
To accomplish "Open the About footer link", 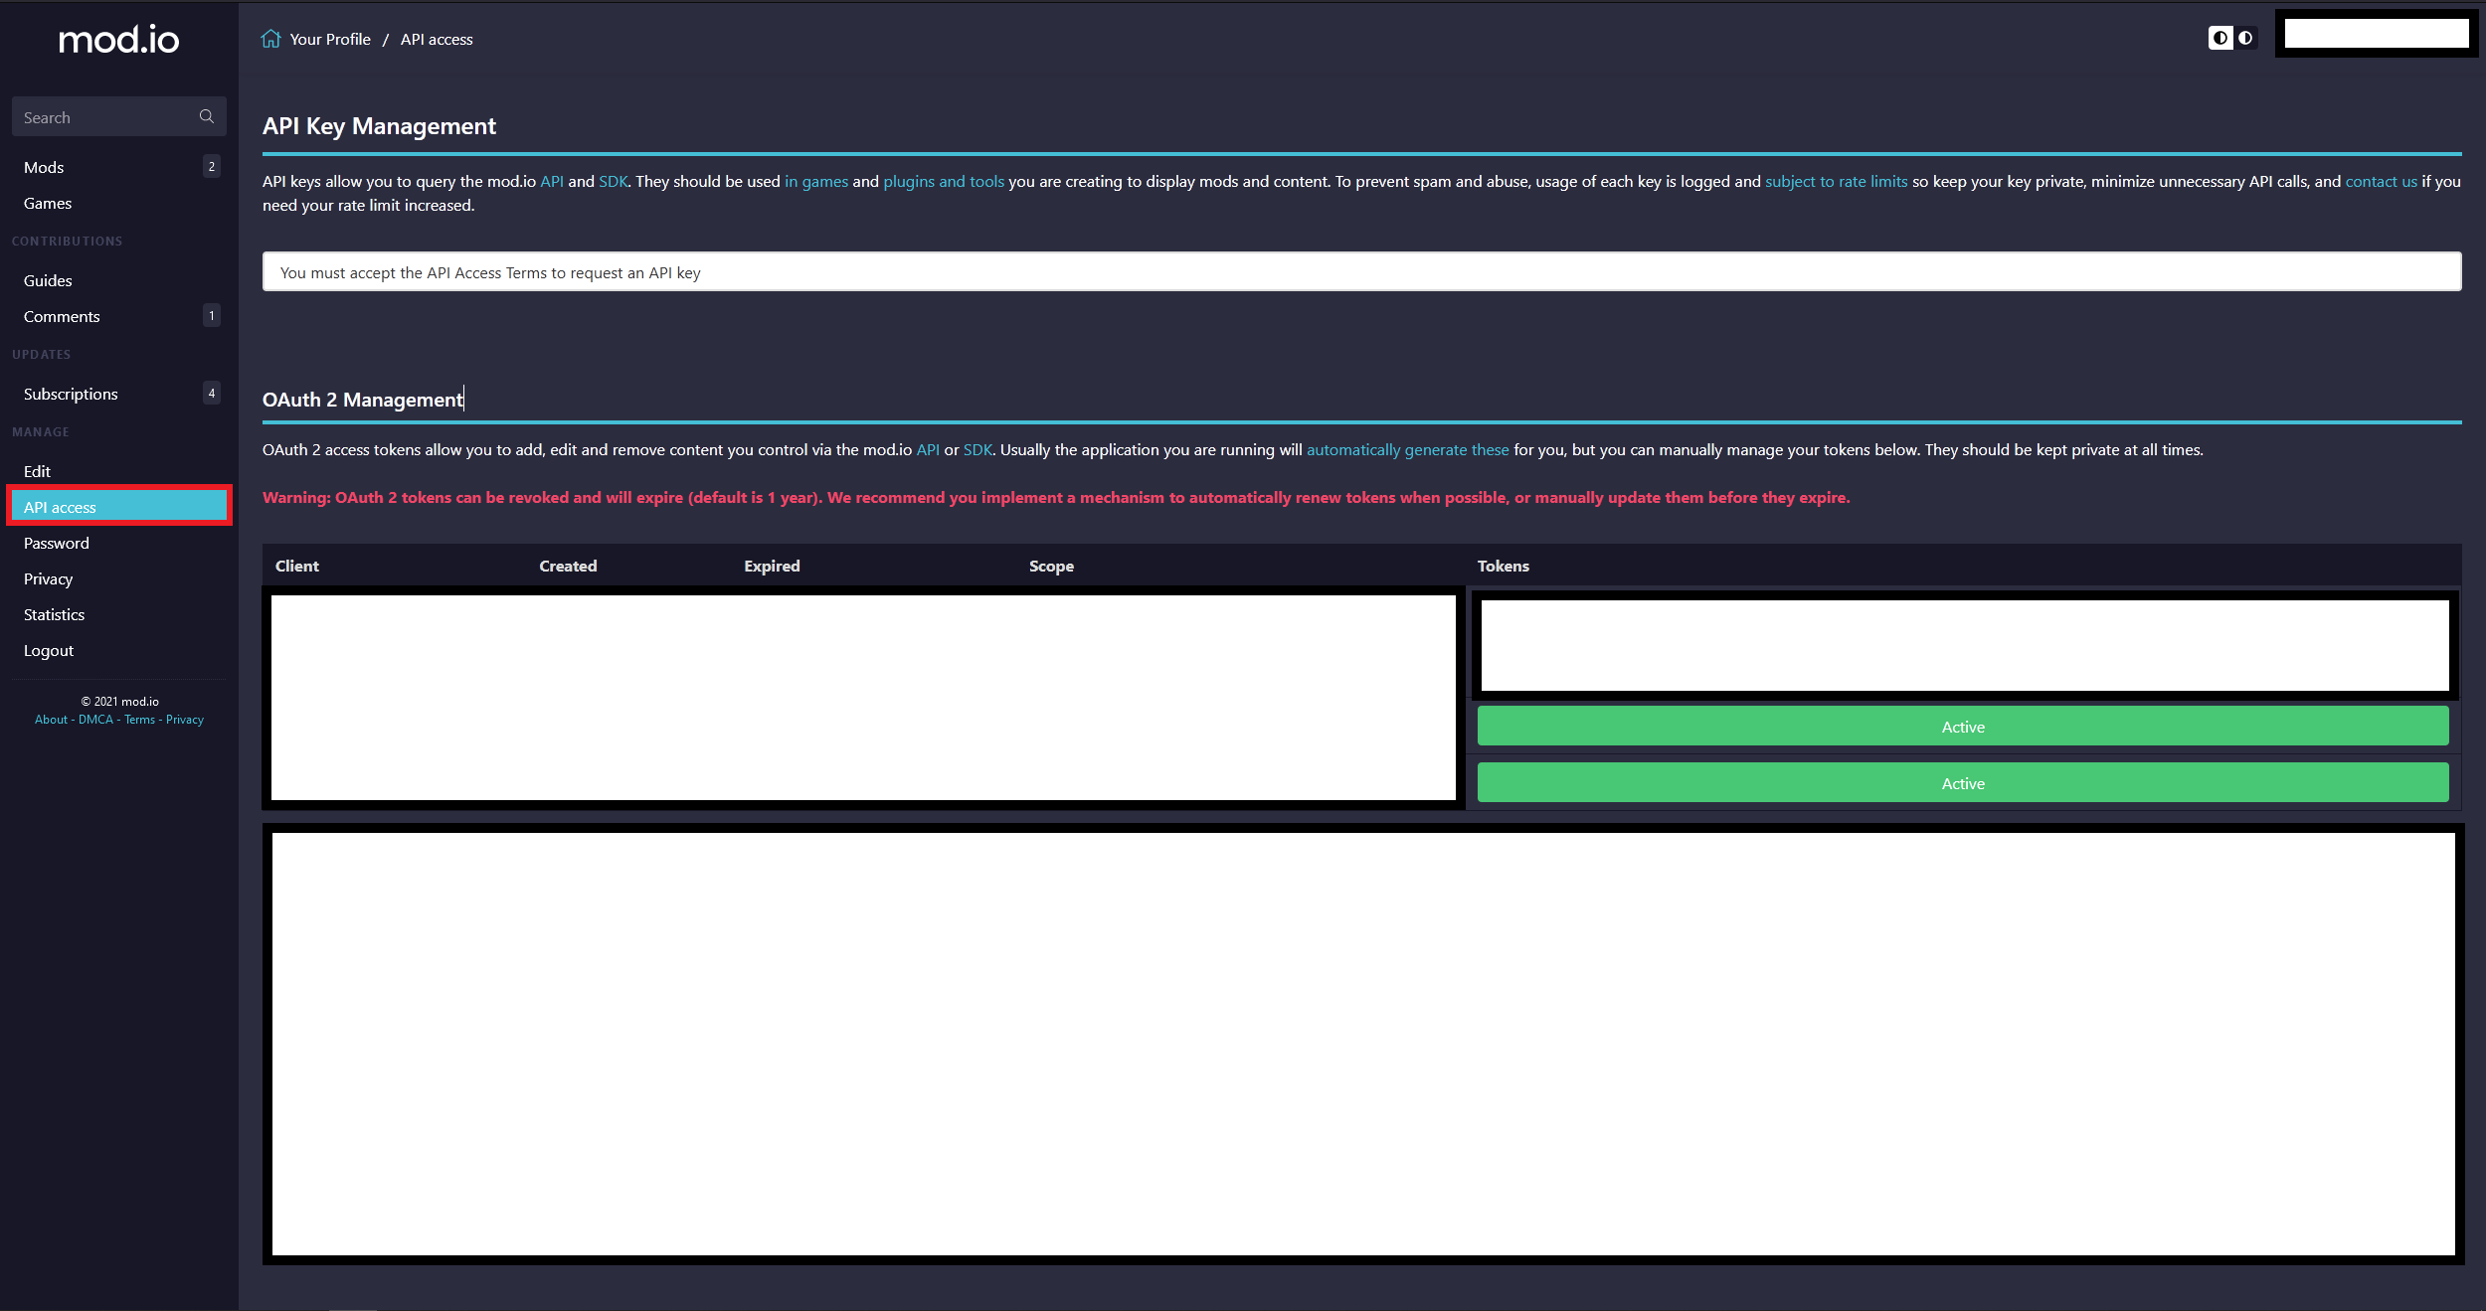I will [x=51, y=720].
